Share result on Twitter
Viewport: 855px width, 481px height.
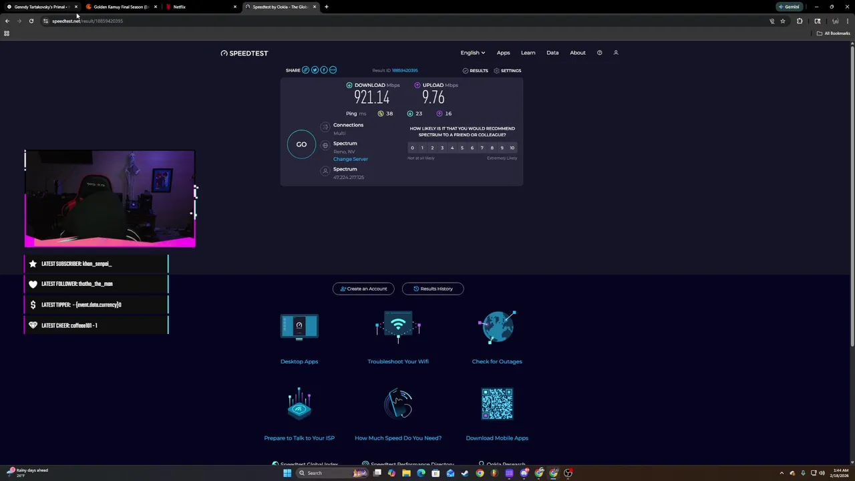click(x=315, y=70)
